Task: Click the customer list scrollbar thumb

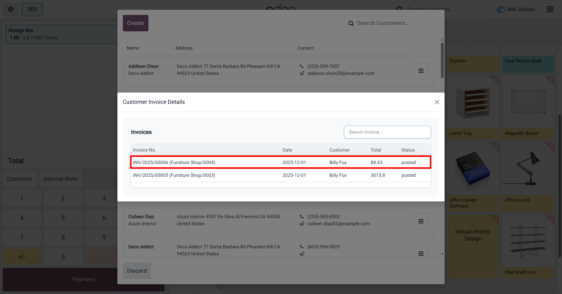Action: coord(442,60)
